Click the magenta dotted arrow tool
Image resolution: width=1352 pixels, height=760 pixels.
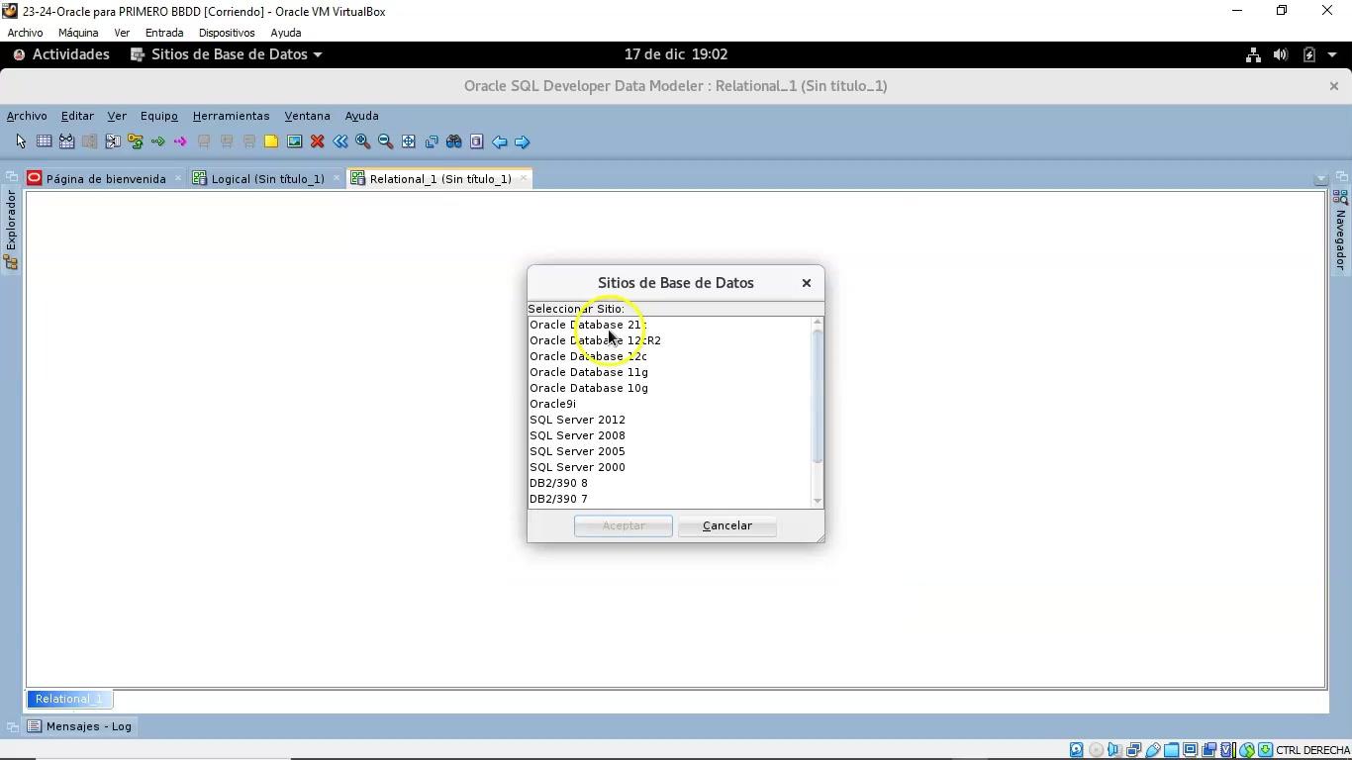[180, 142]
